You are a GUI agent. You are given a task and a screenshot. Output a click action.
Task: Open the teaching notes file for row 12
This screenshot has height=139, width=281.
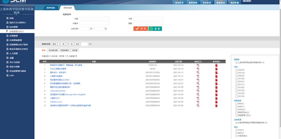click(217, 105)
